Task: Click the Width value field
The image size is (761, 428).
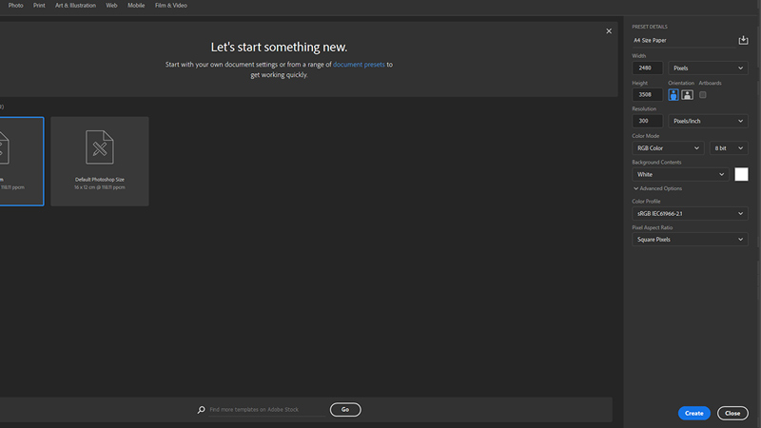Action: point(648,68)
